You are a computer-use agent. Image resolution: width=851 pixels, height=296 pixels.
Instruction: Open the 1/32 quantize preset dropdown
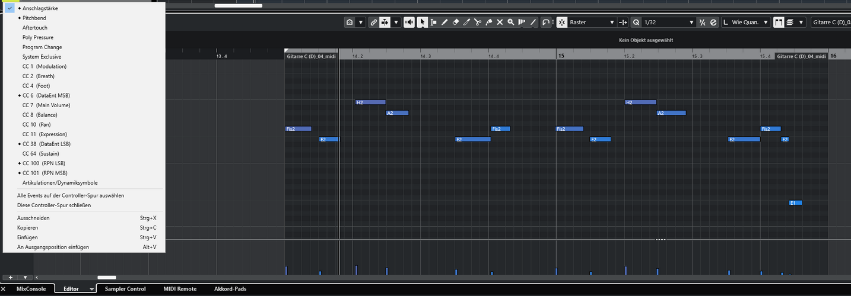[669, 22]
